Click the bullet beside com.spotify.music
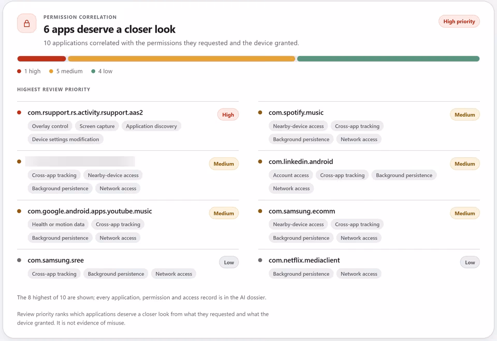Viewport: 497px width, 341px height. pos(260,112)
